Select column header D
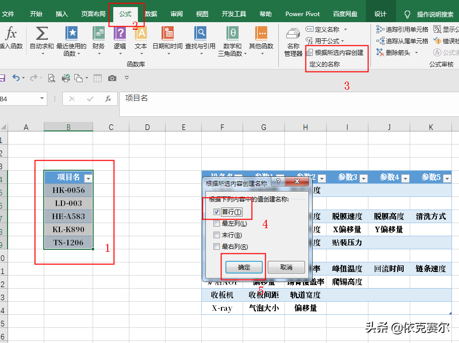Viewport: 459px width, 343px height. [147, 127]
